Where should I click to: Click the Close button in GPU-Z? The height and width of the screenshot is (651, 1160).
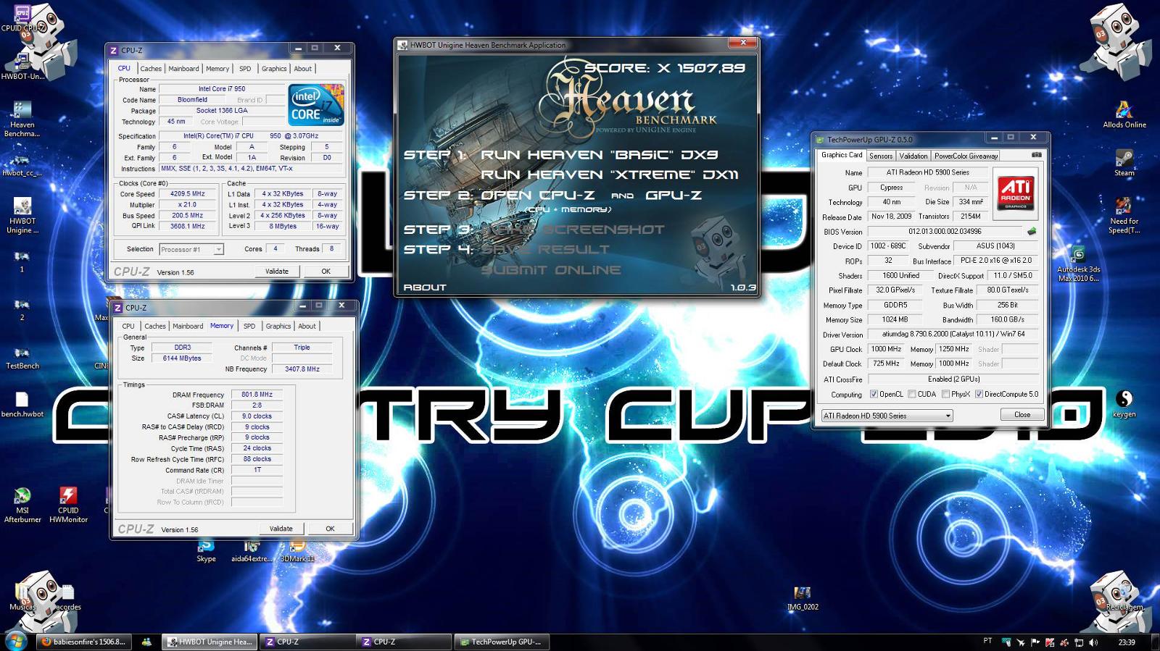[x=1022, y=415]
